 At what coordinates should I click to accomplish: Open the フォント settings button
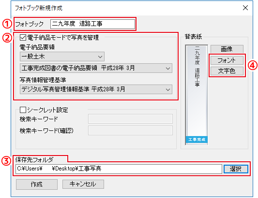click(x=227, y=60)
